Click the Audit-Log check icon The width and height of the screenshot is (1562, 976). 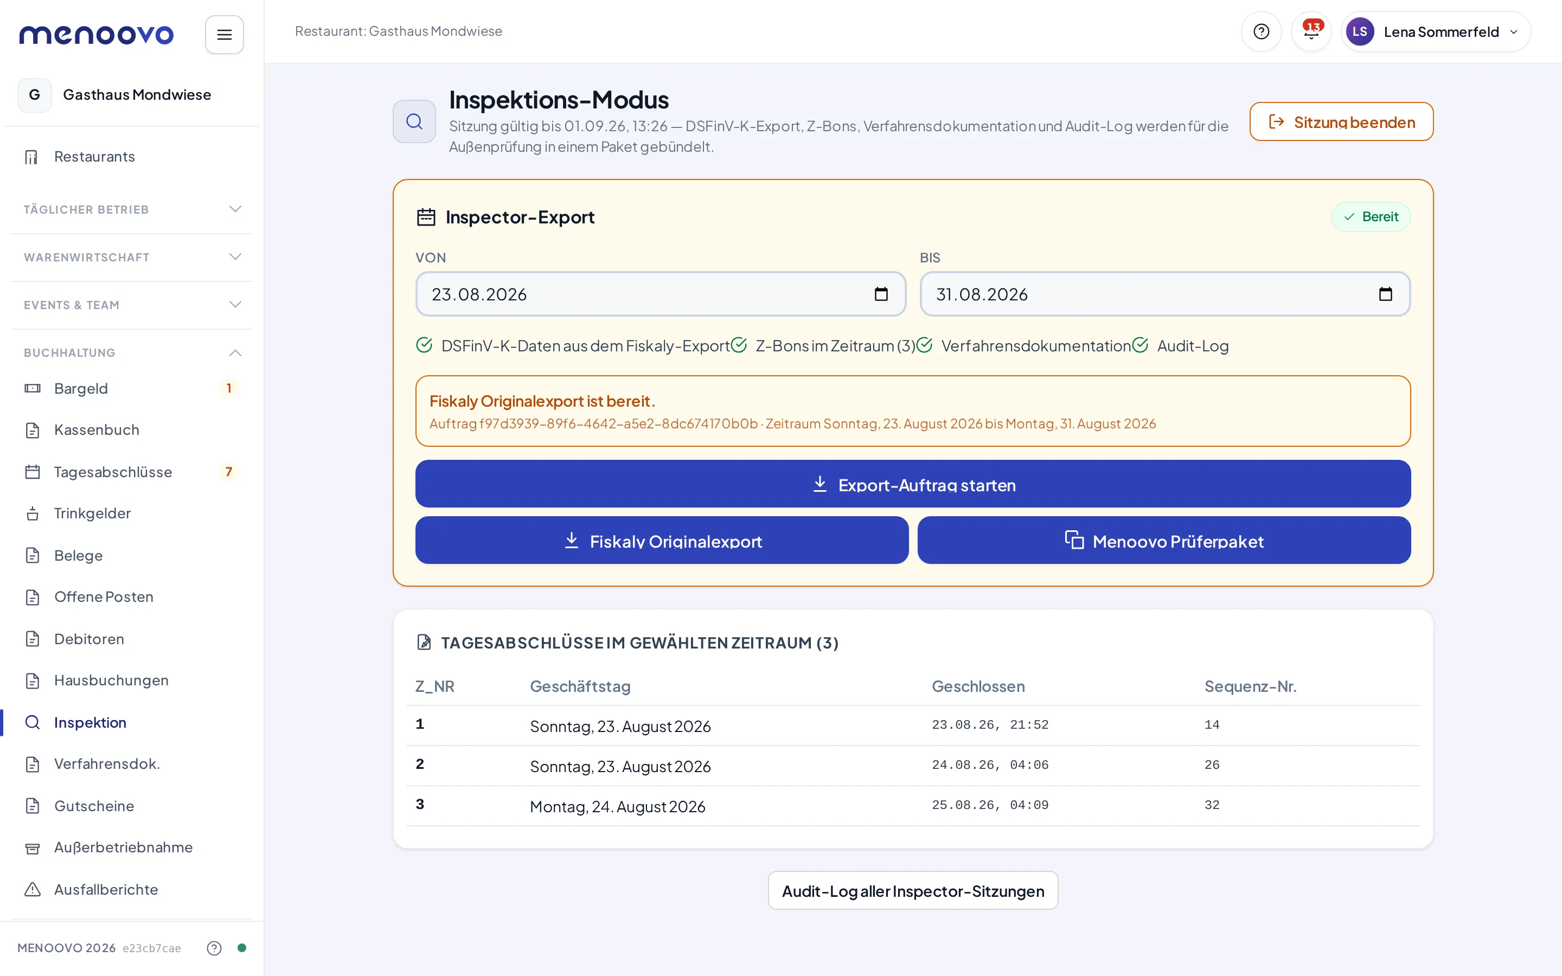coord(1140,345)
